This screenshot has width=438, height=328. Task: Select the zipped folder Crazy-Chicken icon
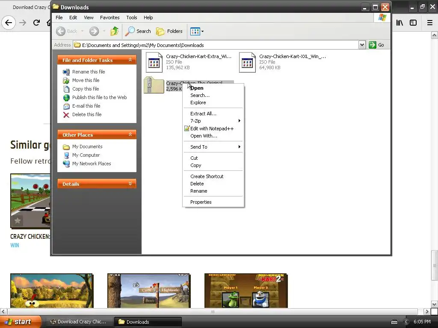154,85
